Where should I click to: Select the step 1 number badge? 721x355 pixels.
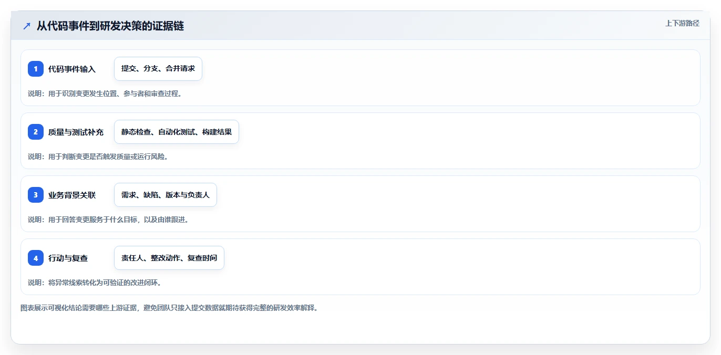pyautogui.click(x=36, y=69)
